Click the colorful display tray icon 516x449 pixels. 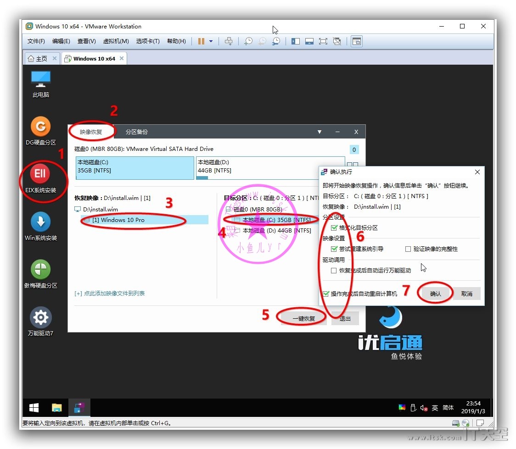[402, 408]
